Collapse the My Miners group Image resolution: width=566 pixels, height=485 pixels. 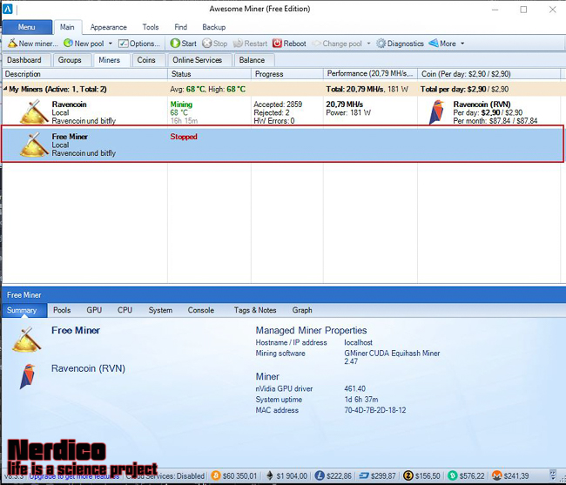click(5, 89)
